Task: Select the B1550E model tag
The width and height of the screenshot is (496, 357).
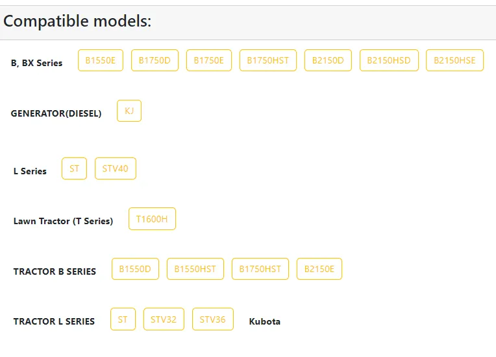Action: [x=101, y=60]
